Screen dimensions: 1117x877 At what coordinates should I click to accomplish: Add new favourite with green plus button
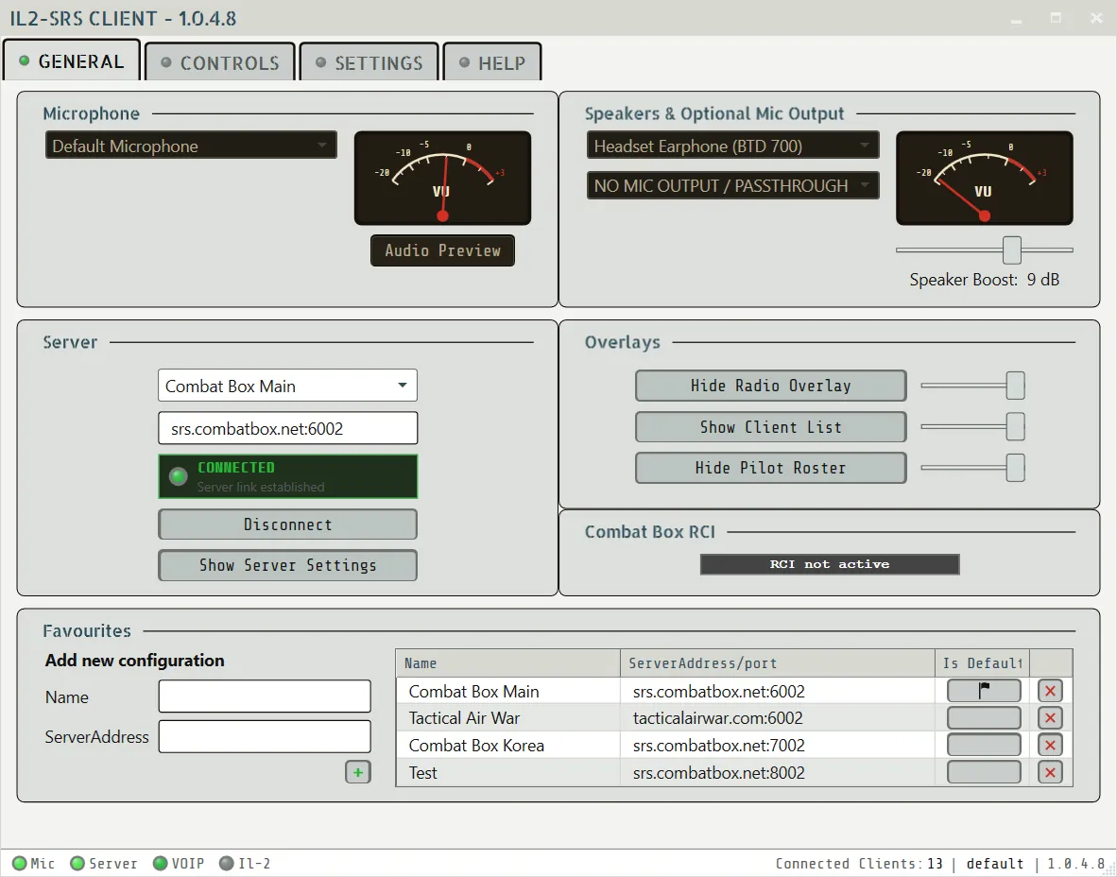click(357, 771)
